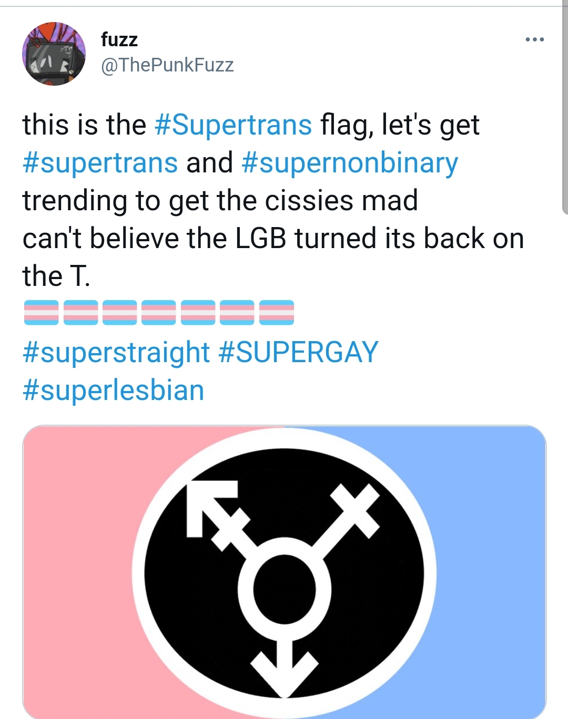Click the blue half of flag image
This screenshot has width=568, height=719.
(x=489, y=572)
